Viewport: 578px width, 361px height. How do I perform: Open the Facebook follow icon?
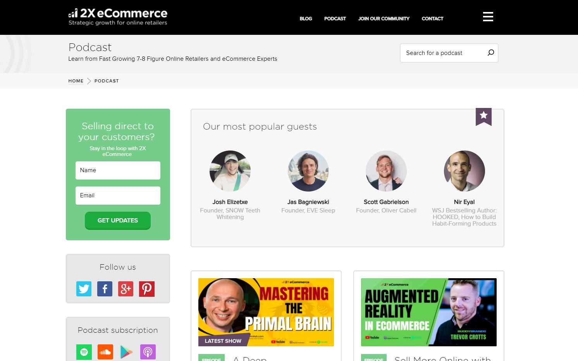click(105, 289)
